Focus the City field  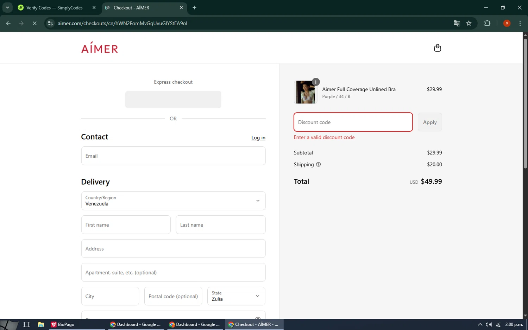point(110,296)
